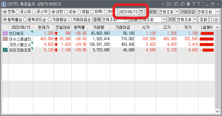Click the 고가 column header
This screenshot has height=116, width=222.
(166, 27)
